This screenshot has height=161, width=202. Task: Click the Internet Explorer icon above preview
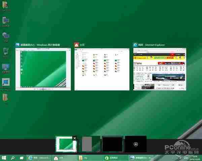136,45
